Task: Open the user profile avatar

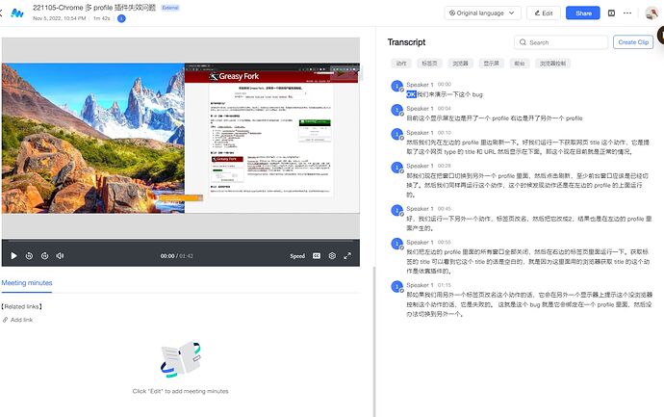Action: [x=652, y=13]
